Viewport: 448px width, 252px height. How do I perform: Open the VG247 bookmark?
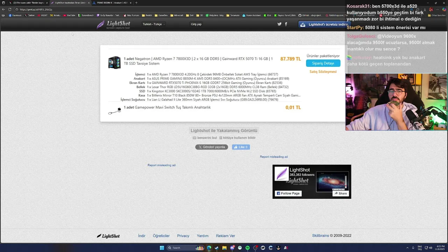[x=42, y=15]
